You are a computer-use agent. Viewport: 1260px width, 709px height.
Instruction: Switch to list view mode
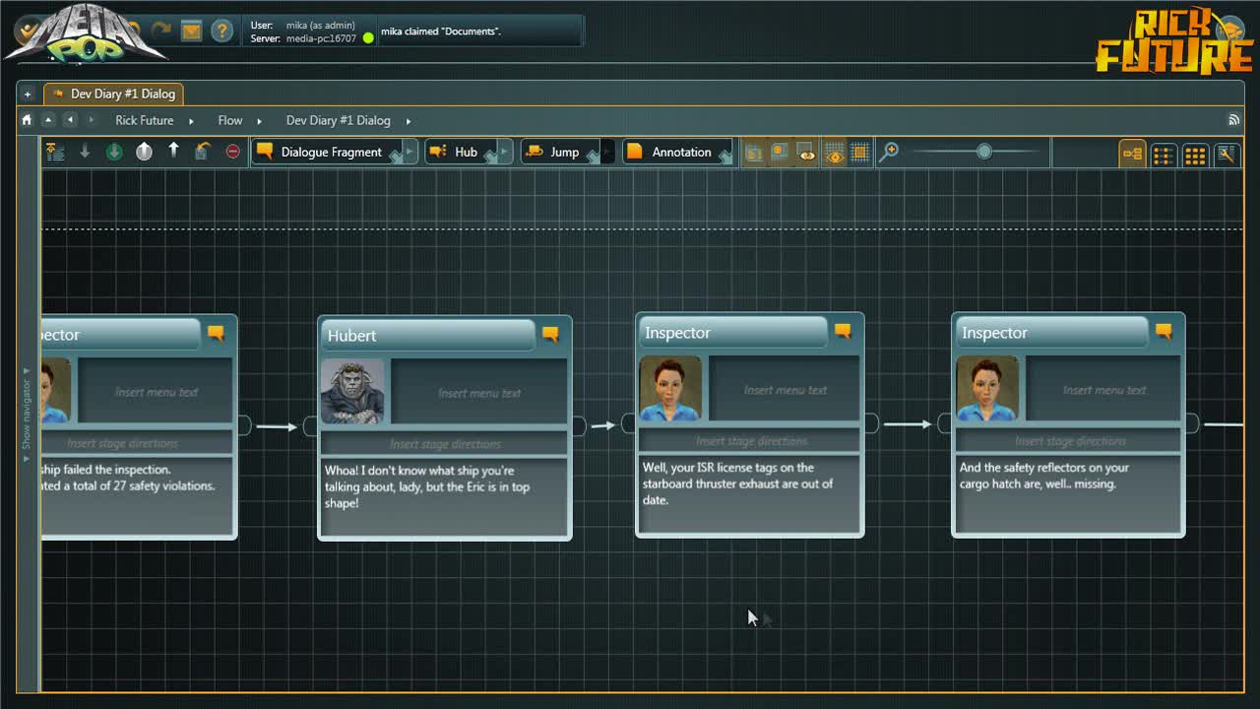point(1164,154)
